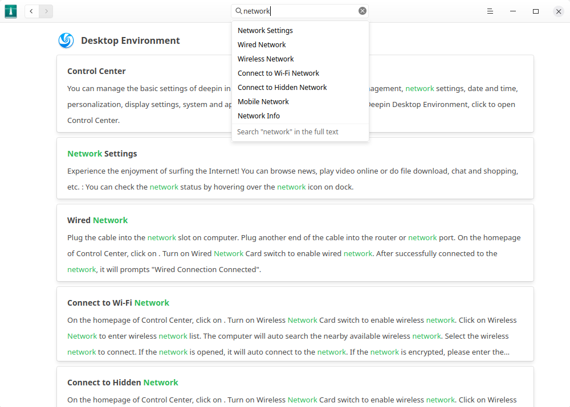Click inside the search box containing "network"
Screen dimensions: 570x407
tap(300, 11)
